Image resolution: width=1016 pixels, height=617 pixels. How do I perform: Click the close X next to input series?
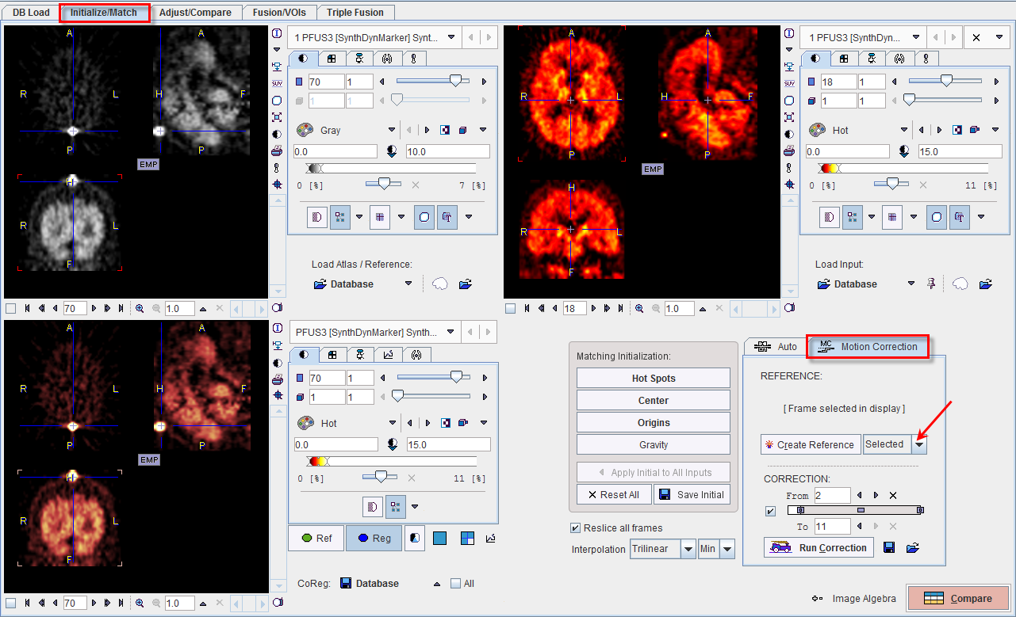click(x=976, y=37)
